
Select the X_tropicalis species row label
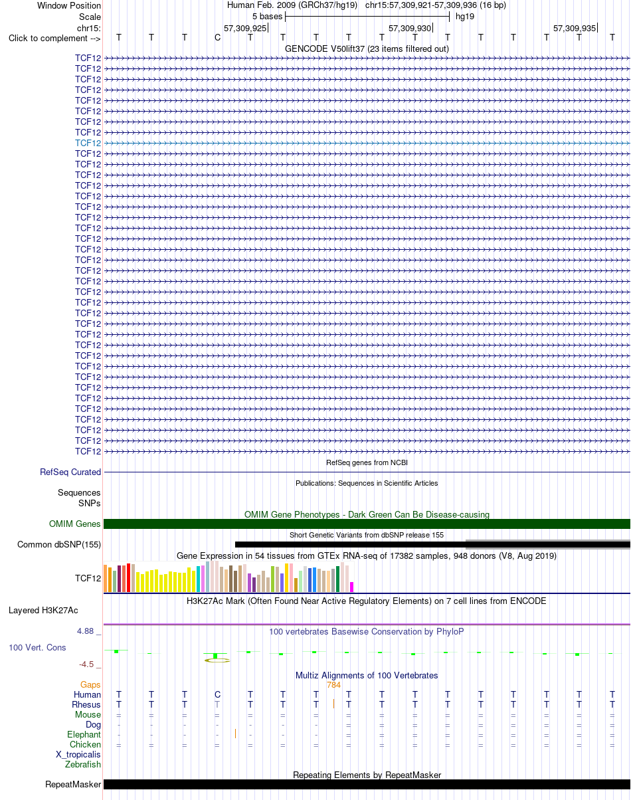click(x=78, y=755)
